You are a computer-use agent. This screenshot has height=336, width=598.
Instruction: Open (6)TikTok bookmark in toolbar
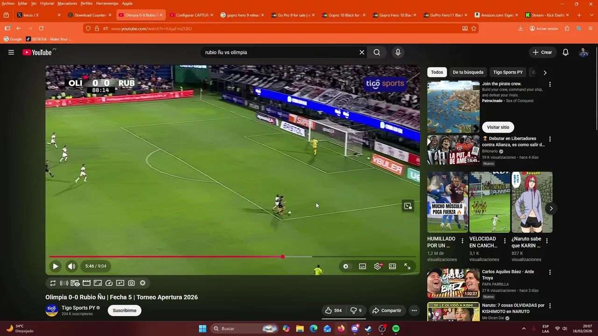tap(49, 39)
